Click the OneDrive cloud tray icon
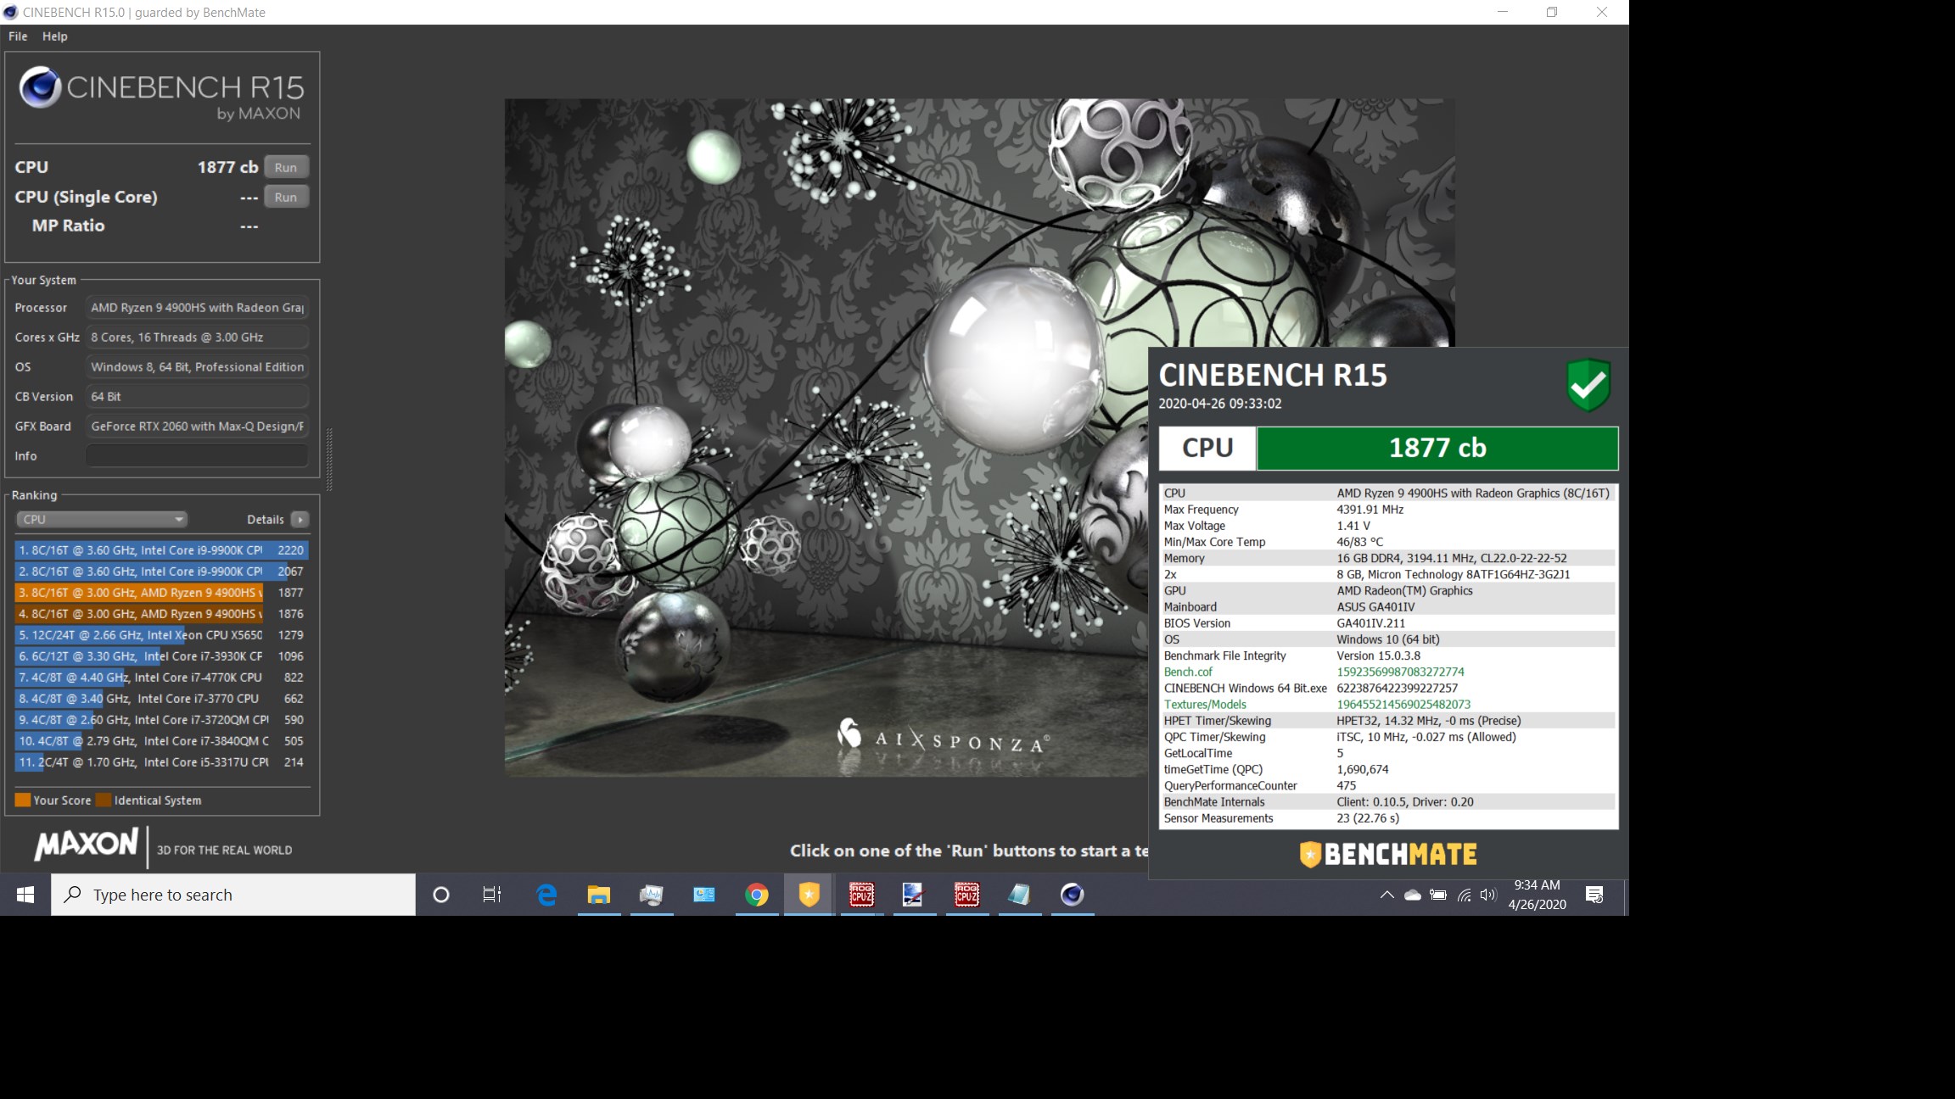 pos(1412,895)
